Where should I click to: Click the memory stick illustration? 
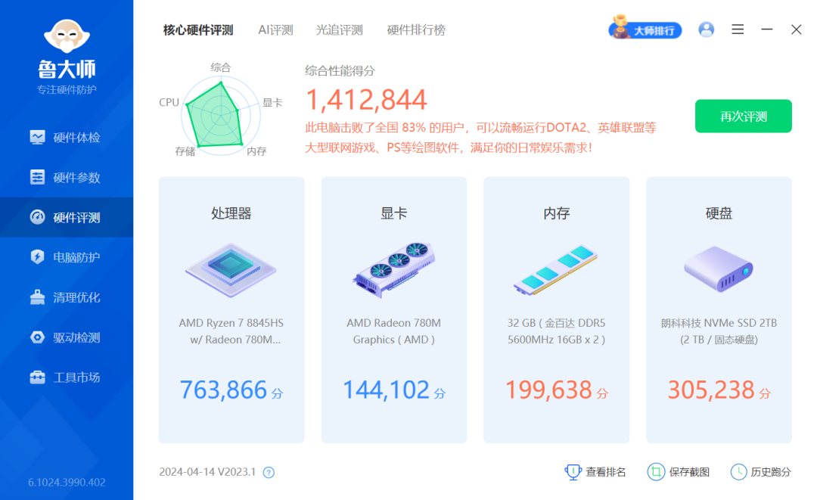click(x=555, y=270)
